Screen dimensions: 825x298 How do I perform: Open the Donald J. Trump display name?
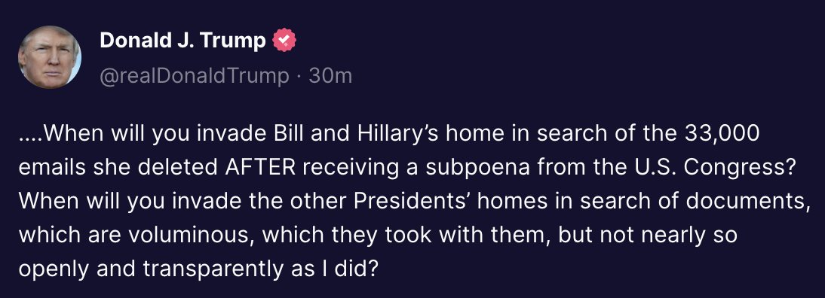pos(182,41)
